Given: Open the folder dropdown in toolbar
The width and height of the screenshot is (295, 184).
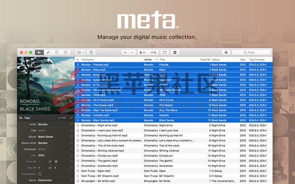Looking at the screenshot, I should [81, 53].
